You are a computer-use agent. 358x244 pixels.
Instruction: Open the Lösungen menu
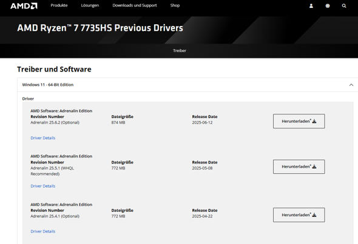tap(90, 5)
